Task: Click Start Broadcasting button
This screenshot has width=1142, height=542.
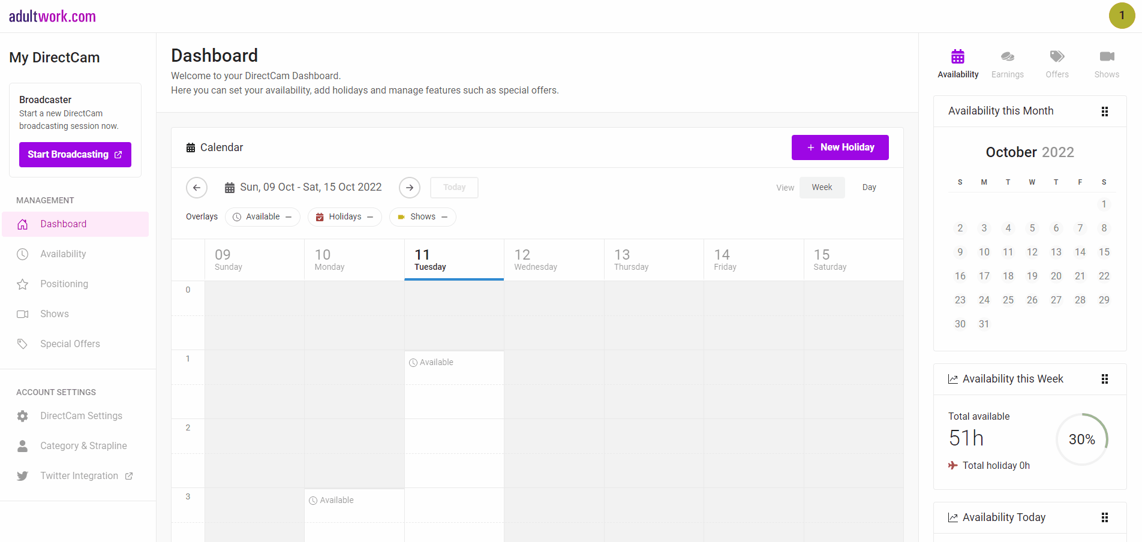Action: coord(75,155)
